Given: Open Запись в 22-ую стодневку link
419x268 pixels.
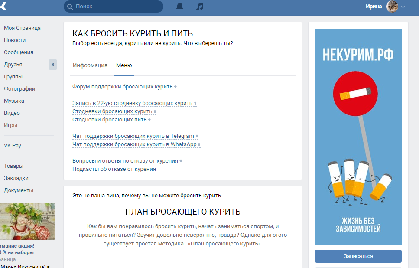Looking at the screenshot, I should 132,103.
